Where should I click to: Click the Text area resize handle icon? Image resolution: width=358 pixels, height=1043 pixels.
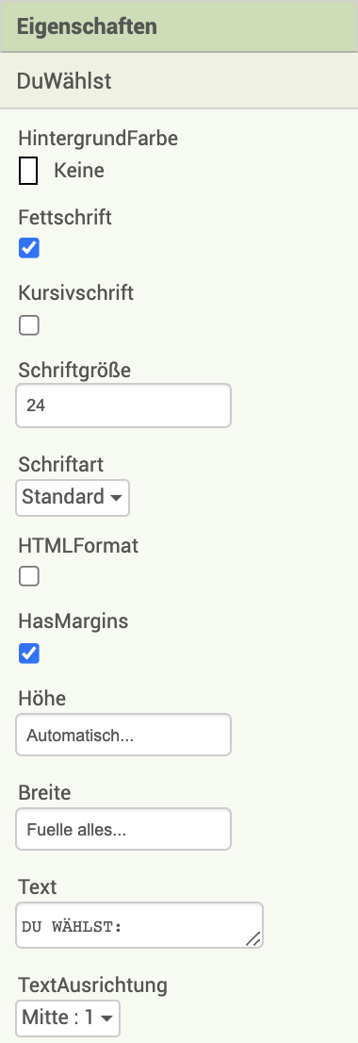click(x=253, y=938)
